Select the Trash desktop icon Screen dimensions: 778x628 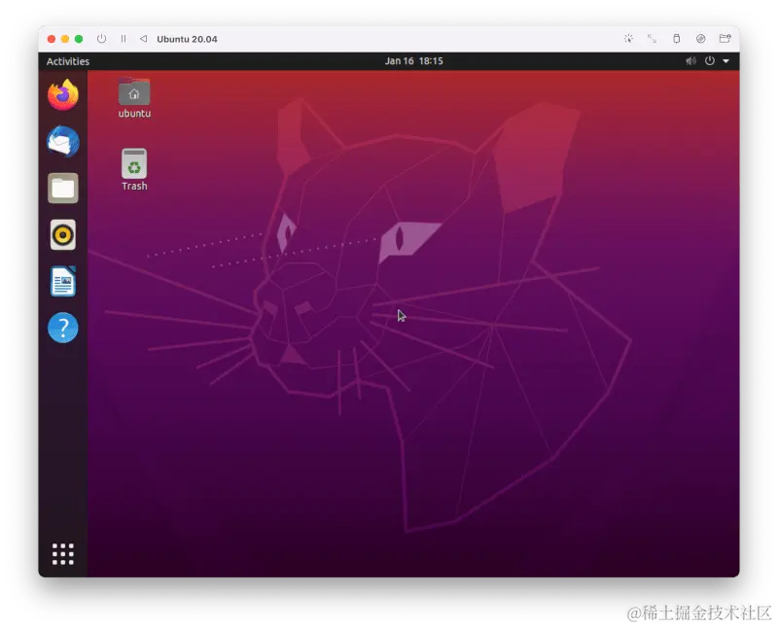[x=134, y=170]
